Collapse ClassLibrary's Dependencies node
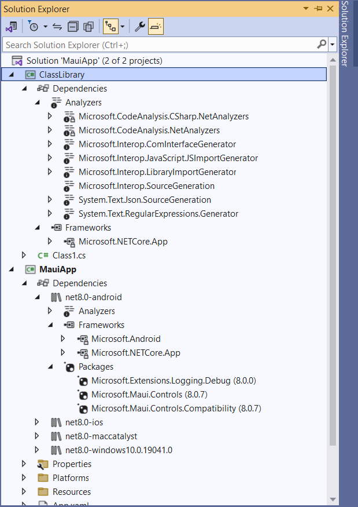 coord(24,88)
